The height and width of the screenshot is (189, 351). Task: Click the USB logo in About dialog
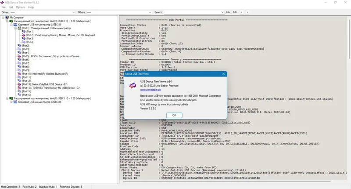tap(133, 85)
